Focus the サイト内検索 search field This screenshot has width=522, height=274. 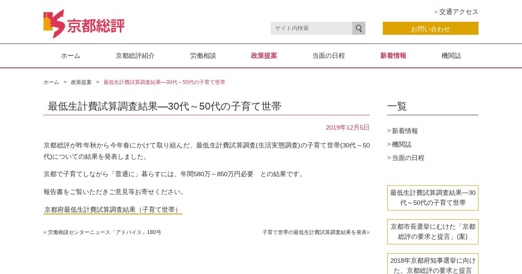coord(311,28)
